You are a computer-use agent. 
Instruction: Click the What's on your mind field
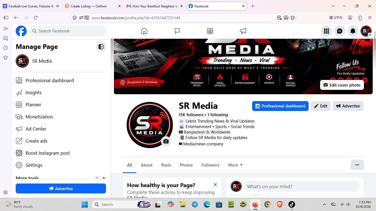(x=302, y=187)
